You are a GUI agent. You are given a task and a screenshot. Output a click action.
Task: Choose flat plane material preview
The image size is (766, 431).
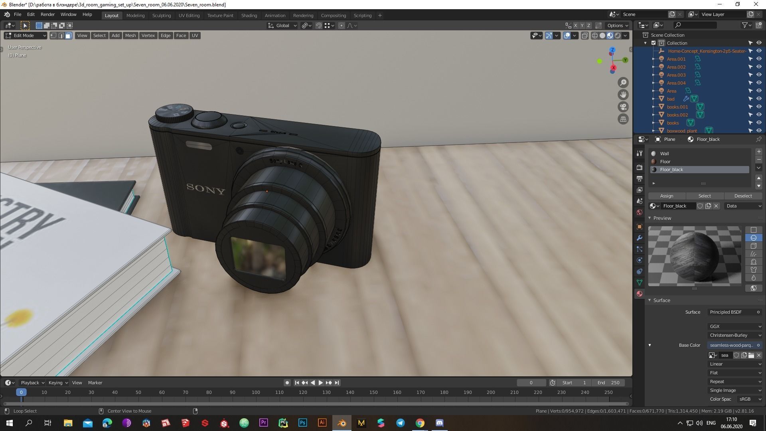pos(753,230)
